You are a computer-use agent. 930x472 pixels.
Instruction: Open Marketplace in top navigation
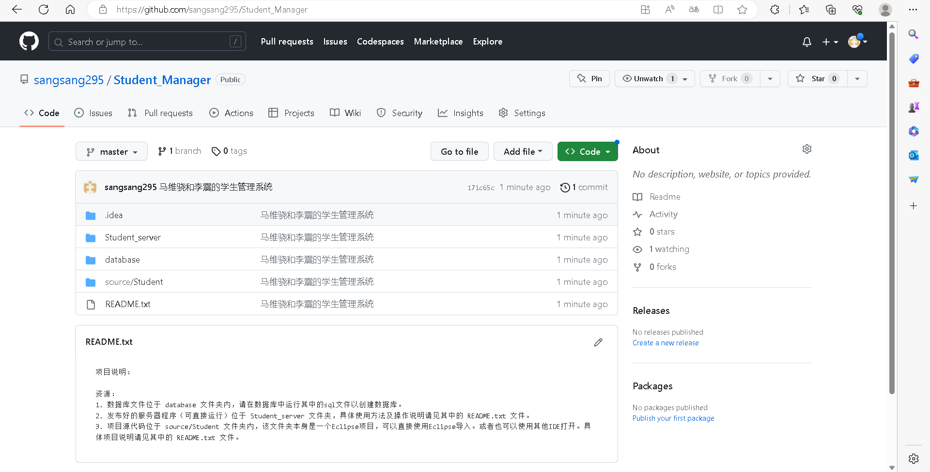coord(438,42)
